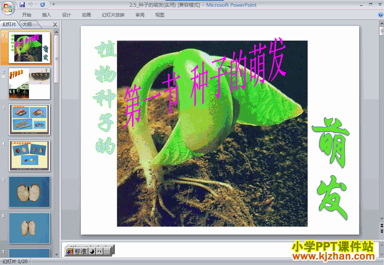
Task: Open the 开始 ribbon tab
Action: click(27, 15)
